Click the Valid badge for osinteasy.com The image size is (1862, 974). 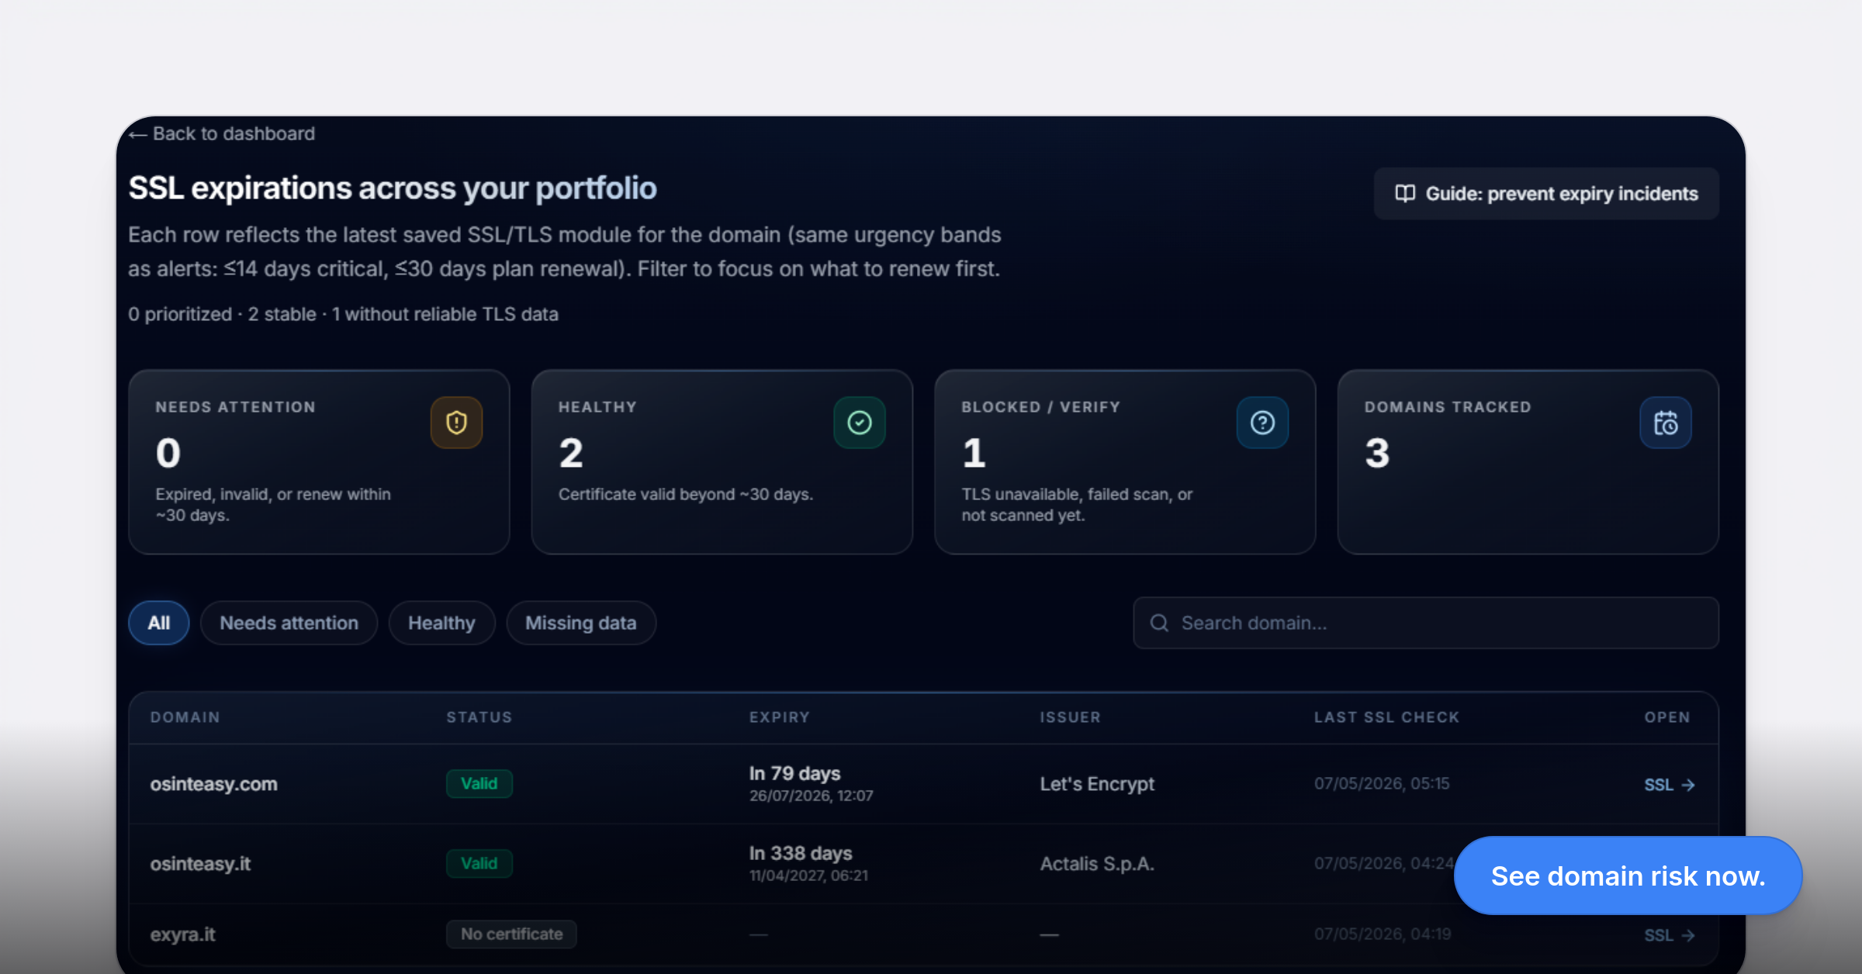(479, 783)
